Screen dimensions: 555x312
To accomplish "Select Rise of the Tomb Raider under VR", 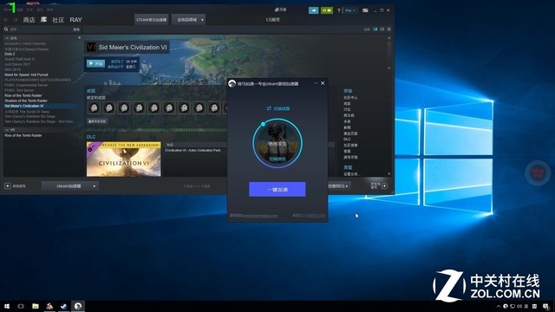I will click(23, 135).
